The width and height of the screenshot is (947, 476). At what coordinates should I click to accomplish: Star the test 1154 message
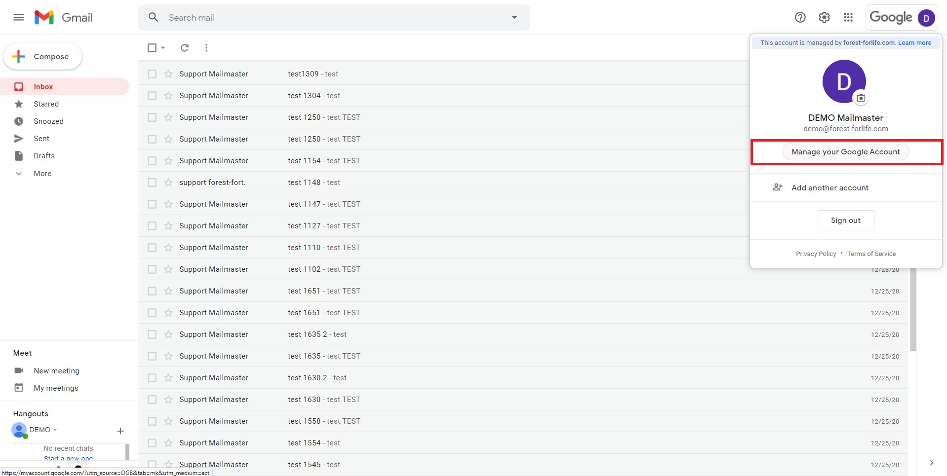click(x=168, y=161)
